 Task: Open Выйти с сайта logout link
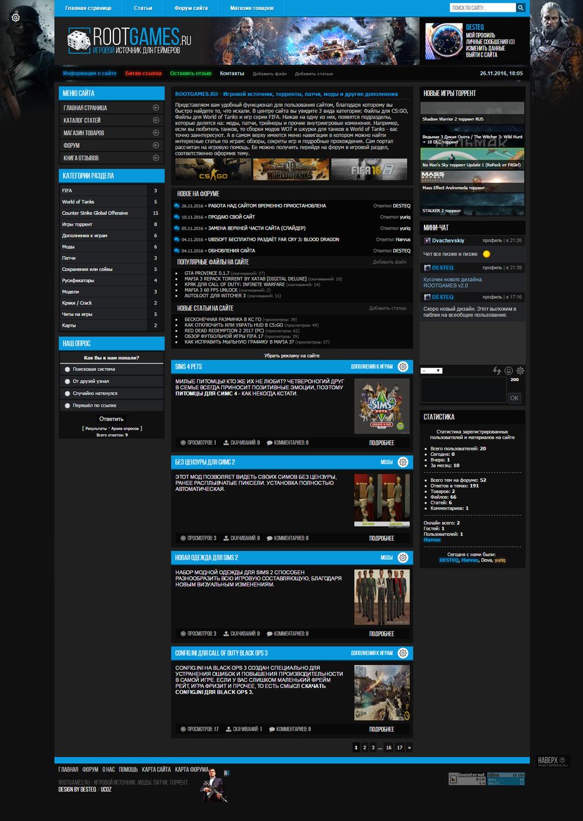tap(483, 55)
